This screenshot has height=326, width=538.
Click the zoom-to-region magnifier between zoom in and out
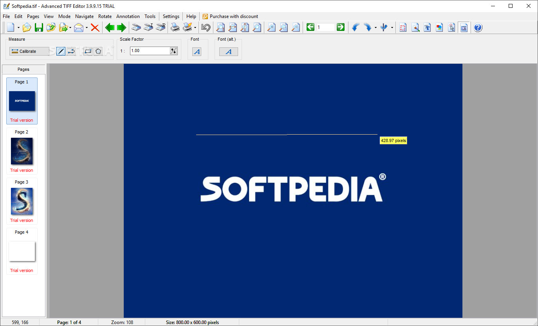point(283,27)
